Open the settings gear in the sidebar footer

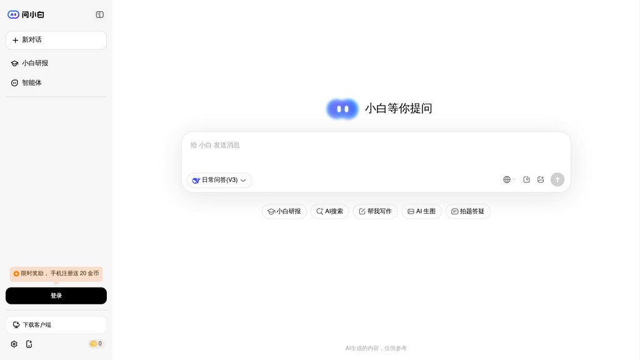(x=14, y=344)
